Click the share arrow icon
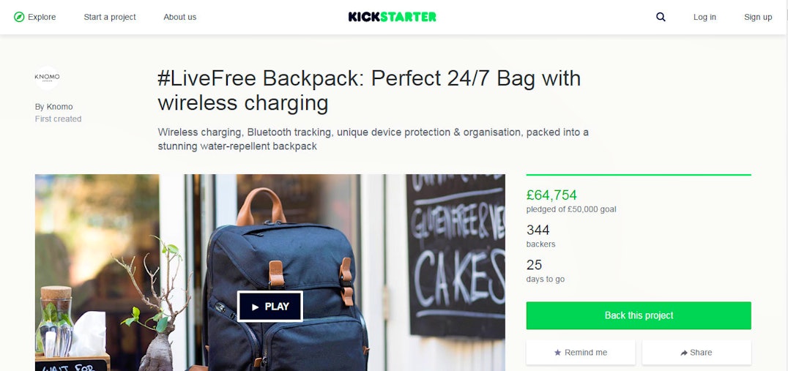This screenshot has height=371, width=788. (x=684, y=353)
